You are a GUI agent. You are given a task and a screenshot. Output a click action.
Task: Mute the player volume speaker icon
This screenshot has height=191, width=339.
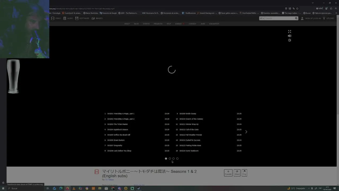pos(289,36)
